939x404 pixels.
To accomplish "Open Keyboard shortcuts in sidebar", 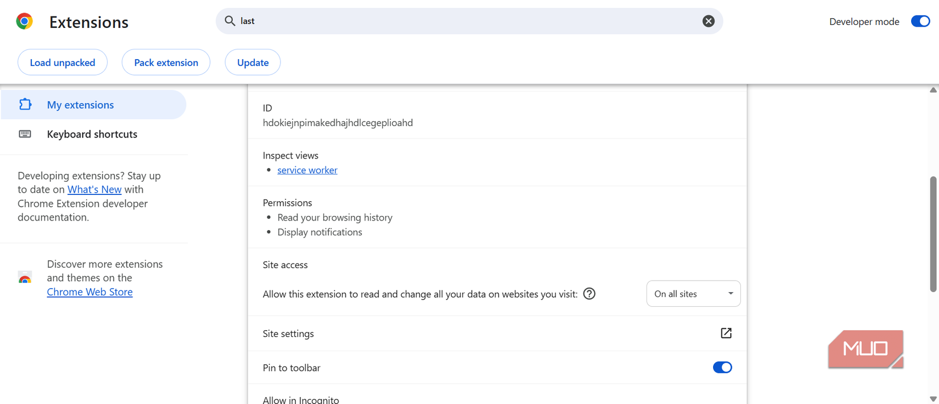I will pyautogui.click(x=93, y=134).
